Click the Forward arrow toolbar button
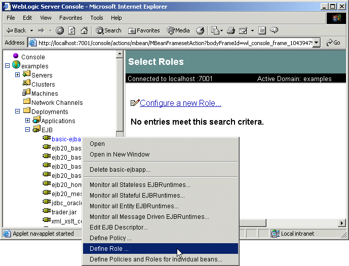The image size is (349, 266). 41,30
